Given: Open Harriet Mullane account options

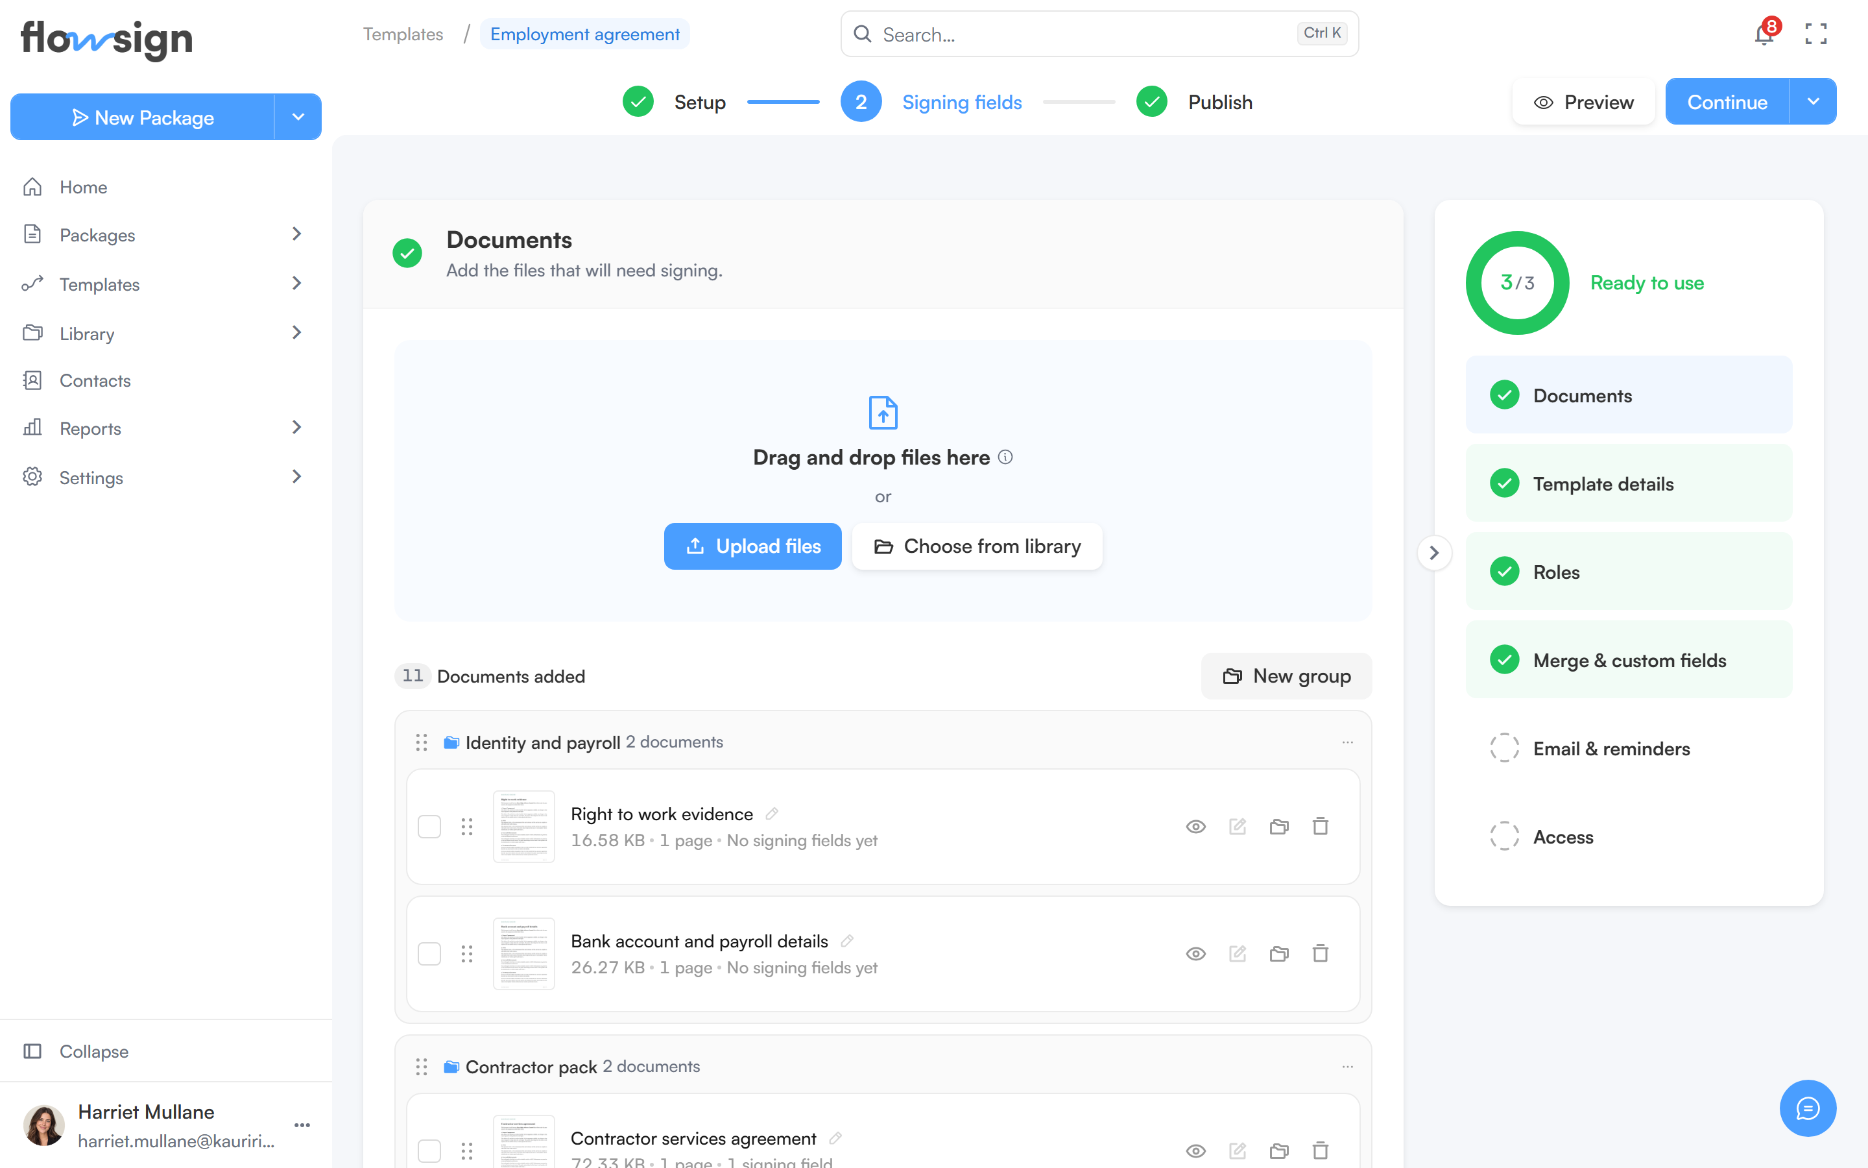Looking at the screenshot, I should [x=302, y=1125].
